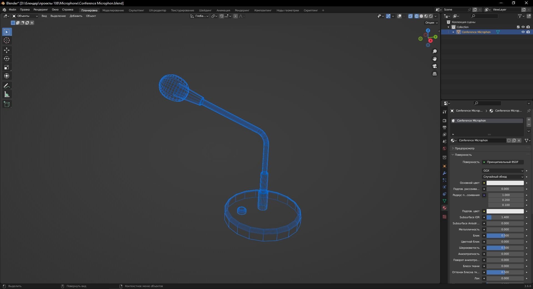Image resolution: width=533 pixels, height=289 pixels.
Task: Click the outliner search field
Action: point(485,16)
